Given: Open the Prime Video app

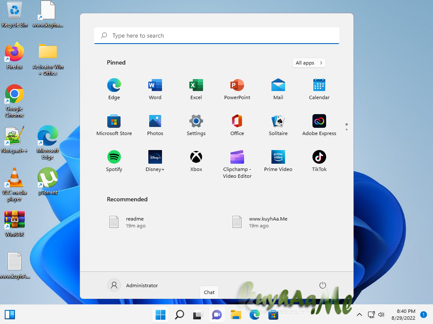Looking at the screenshot, I should (278, 161).
